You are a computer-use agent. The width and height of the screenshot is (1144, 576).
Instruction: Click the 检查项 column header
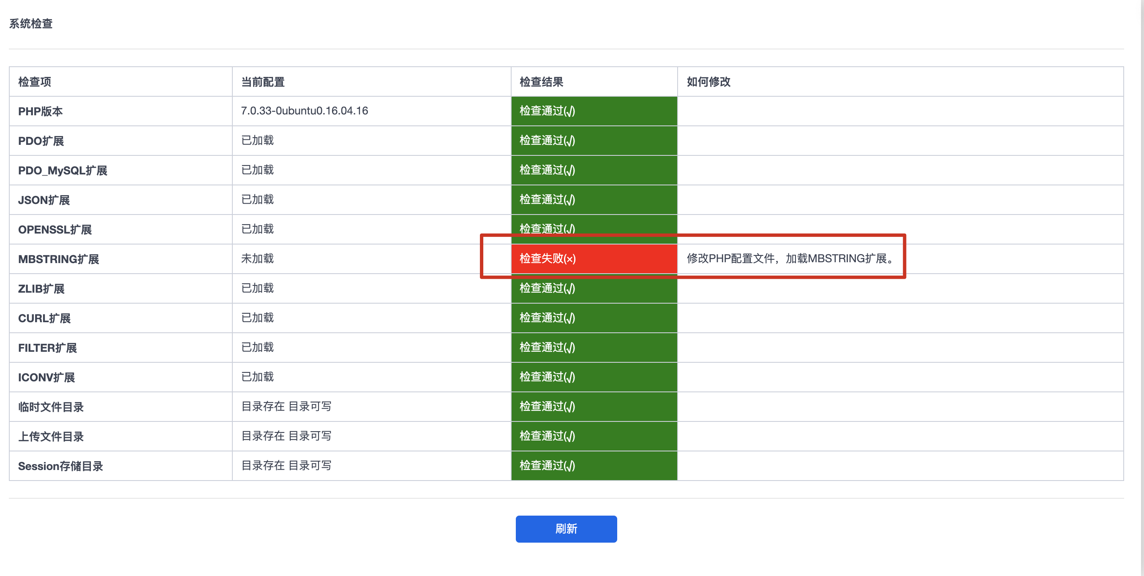[35, 82]
